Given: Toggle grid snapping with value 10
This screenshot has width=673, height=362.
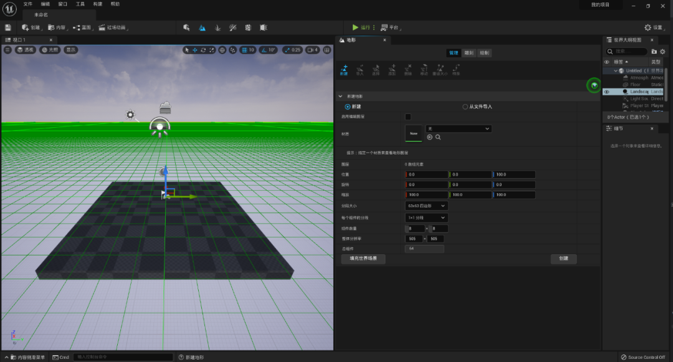Looking at the screenshot, I should (x=247, y=50).
